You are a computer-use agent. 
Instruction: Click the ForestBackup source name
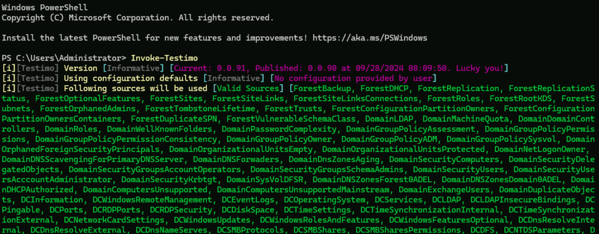322,89
